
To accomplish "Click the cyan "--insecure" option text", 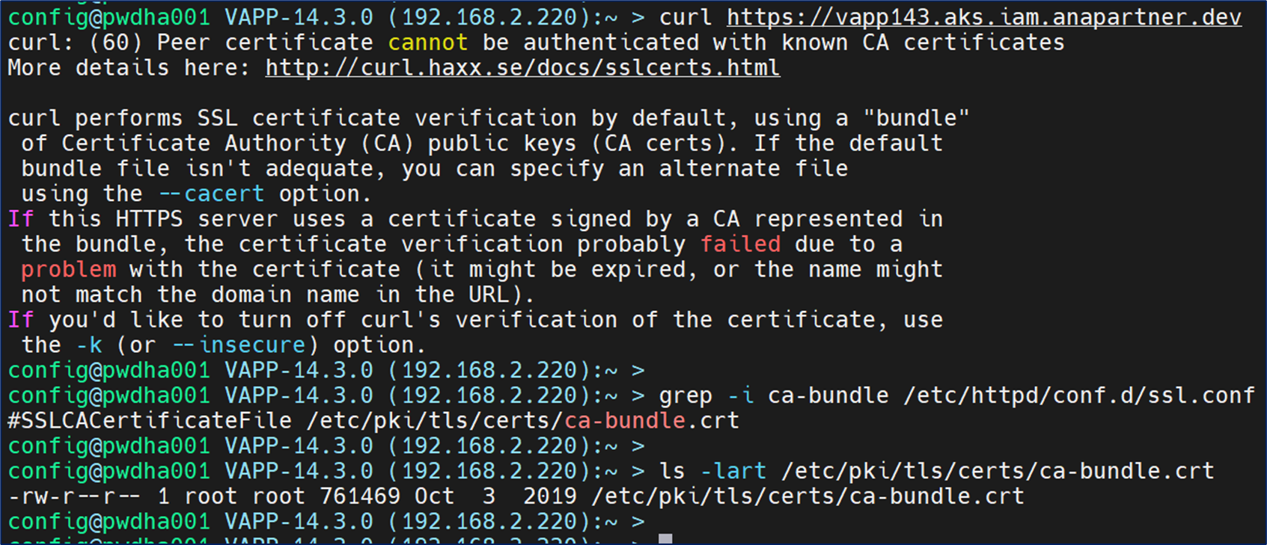I will pos(239,345).
